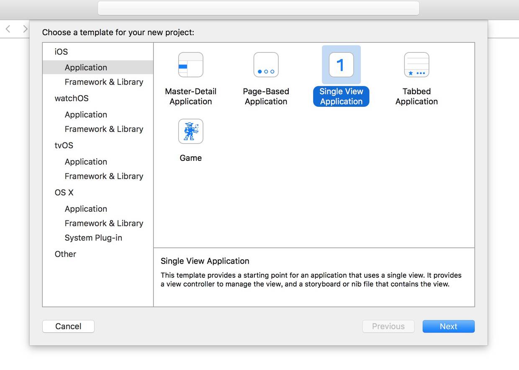Select the Master-Detail Application template icon
Image resolution: width=519 pixels, height=370 pixels.
[190, 65]
